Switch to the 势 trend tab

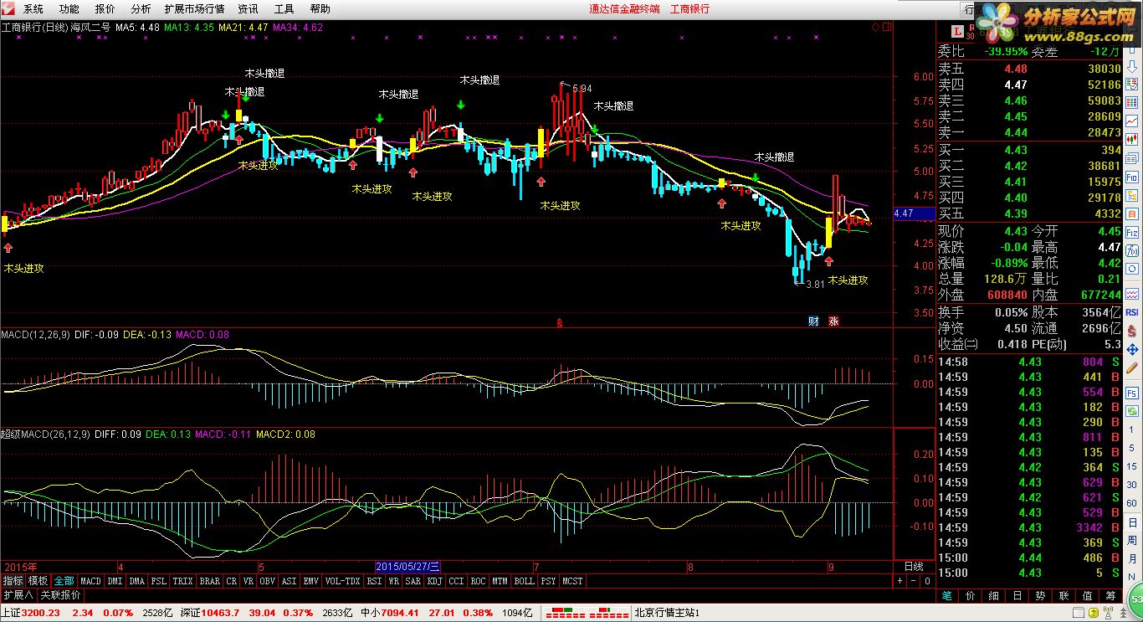click(x=1041, y=596)
